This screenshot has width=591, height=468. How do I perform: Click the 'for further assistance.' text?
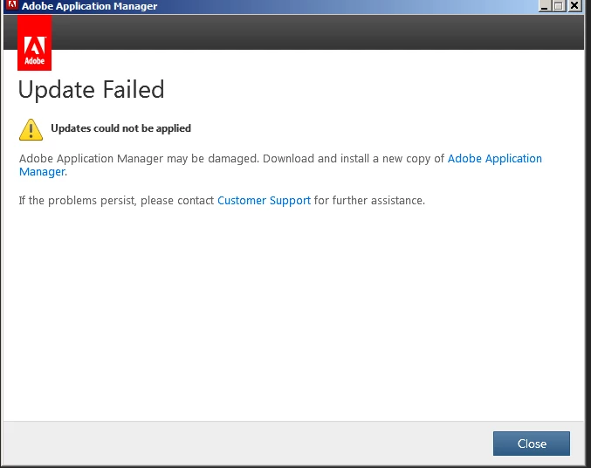(x=369, y=201)
